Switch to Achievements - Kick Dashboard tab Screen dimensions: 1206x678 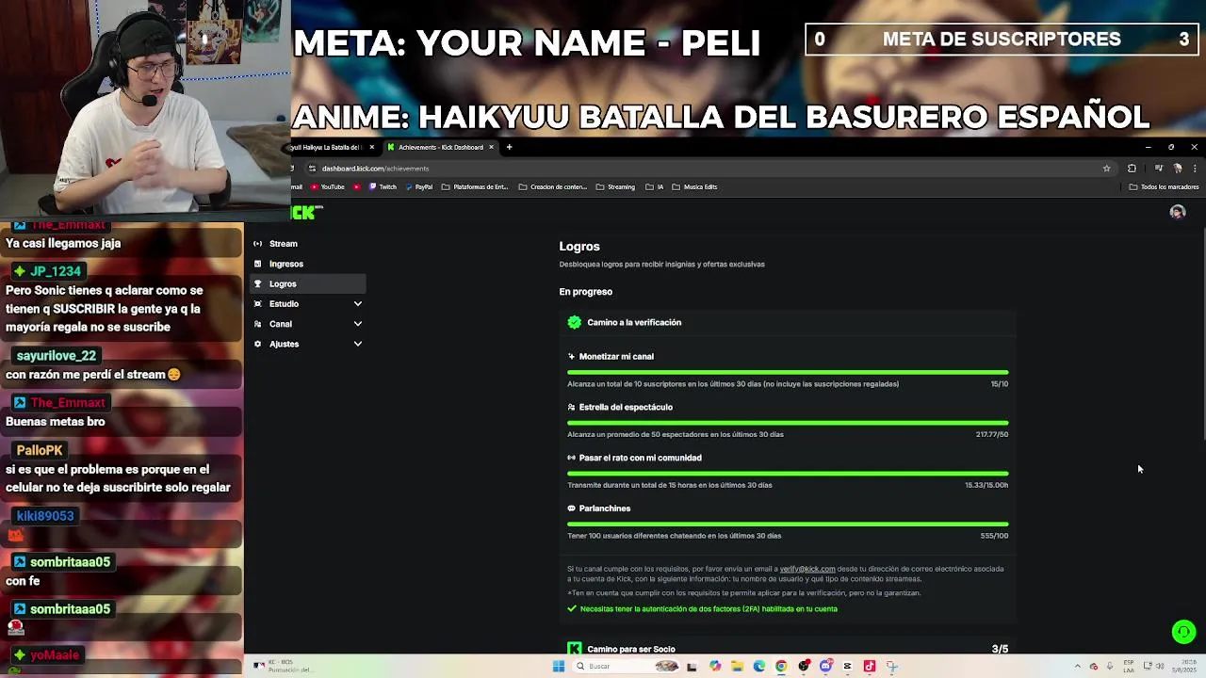coord(440,147)
